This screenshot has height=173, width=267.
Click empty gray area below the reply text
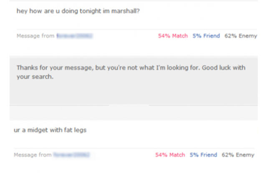pyautogui.click(x=133, y=94)
